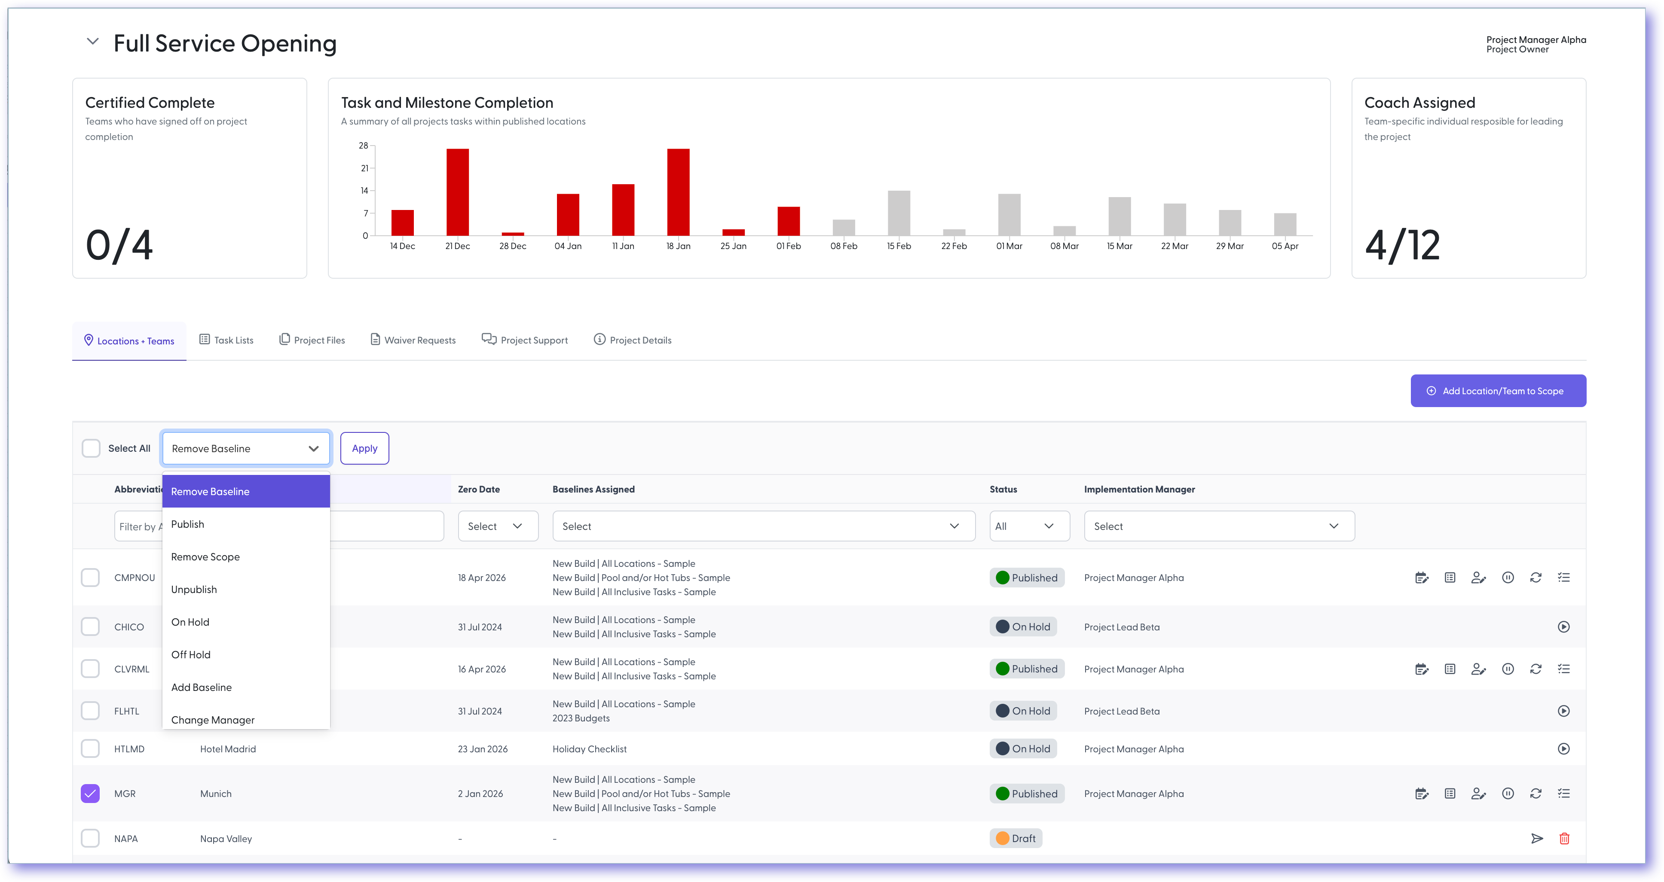Viewport: 1664px width, 882px height.
Task: Publish NAPA with the send icon
Action: (x=1537, y=839)
